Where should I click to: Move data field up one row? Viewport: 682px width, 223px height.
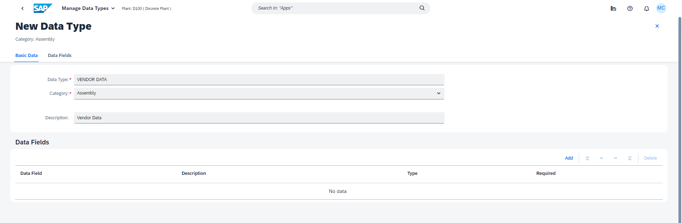[601, 158]
